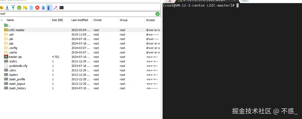Click the drwxr----- access value of .pki
Image resolution: width=302 pixels, height=119 pixels.
pyautogui.click(x=152, y=39)
